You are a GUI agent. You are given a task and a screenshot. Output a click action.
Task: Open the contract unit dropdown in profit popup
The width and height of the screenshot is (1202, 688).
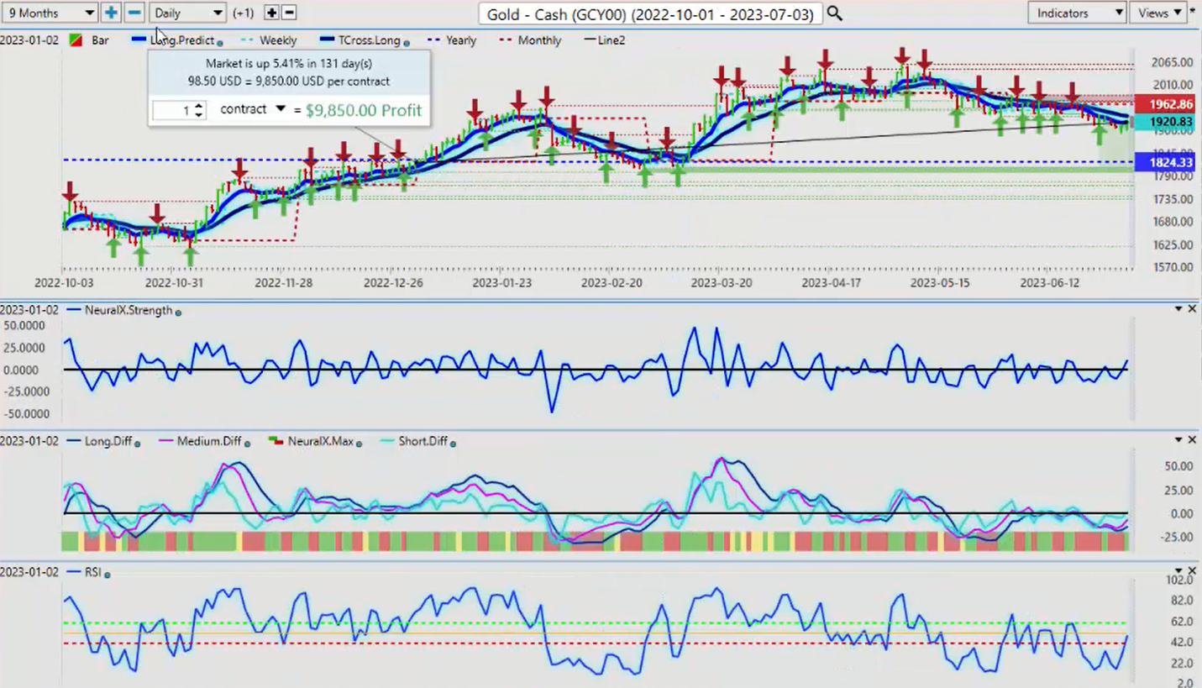coord(281,109)
